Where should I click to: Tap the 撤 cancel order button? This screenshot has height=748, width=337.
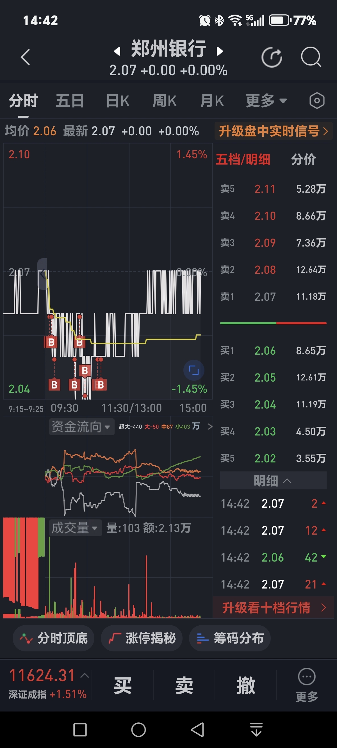coord(246,685)
